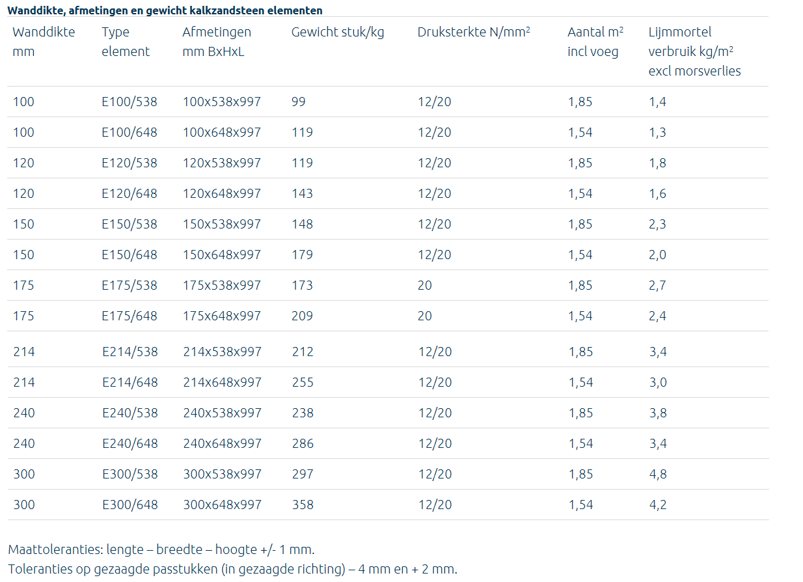Select the E120/648 type cell
The width and height of the screenshot is (803, 582).
[129, 193]
